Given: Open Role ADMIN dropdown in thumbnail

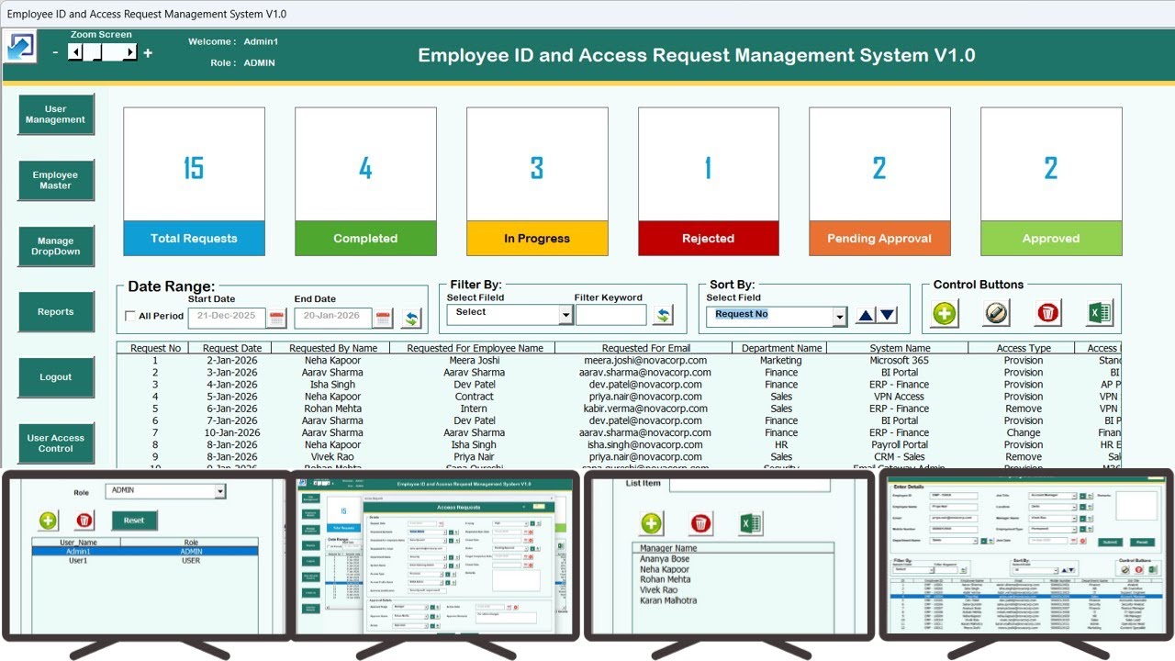Looking at the screenshot, I should (x=219, y=491).
